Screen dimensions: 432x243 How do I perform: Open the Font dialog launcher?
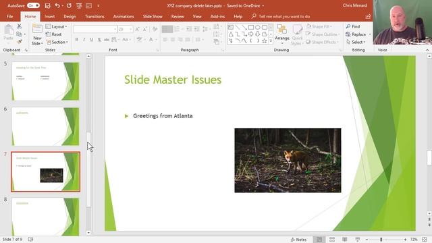157,50
